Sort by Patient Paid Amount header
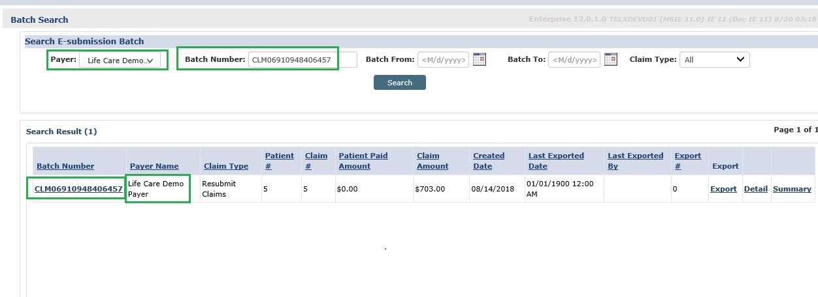This screenshot has width=818, height=297. click(363, 161)
